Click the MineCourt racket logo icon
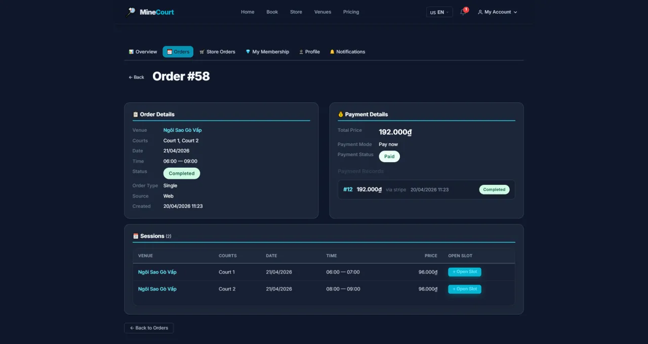The height and width of the screenshot is (344, 648). 131,12
